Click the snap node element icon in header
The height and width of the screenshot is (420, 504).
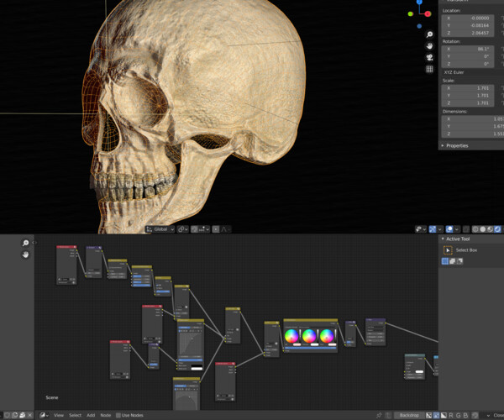coord(475,415)
